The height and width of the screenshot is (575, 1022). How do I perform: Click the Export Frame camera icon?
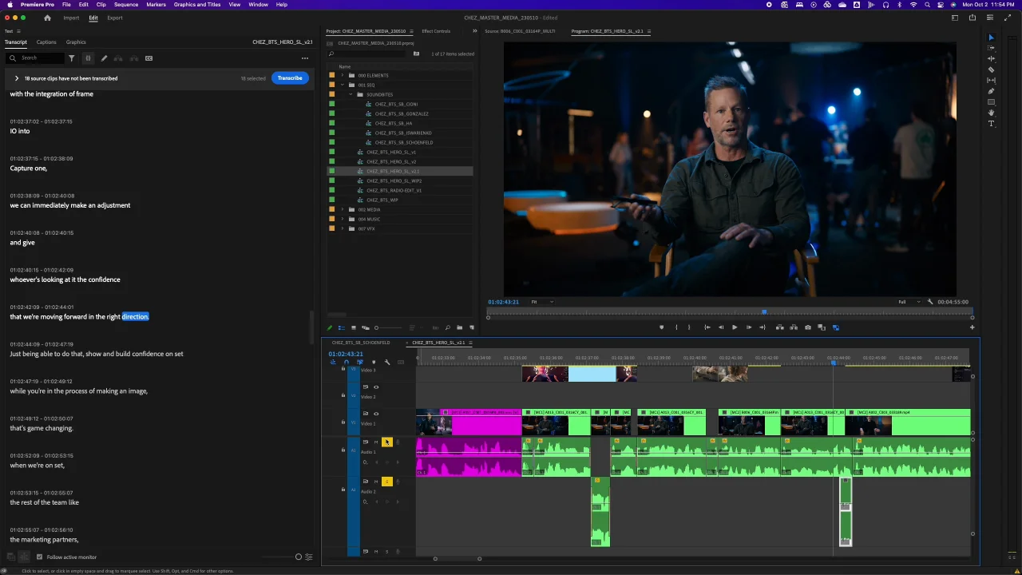tap(808, 327)
